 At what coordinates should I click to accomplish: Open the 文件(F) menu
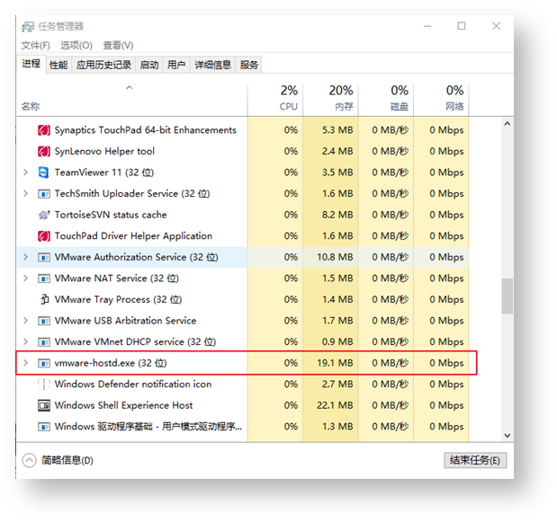pyautogui.click(x=36, y=45)
